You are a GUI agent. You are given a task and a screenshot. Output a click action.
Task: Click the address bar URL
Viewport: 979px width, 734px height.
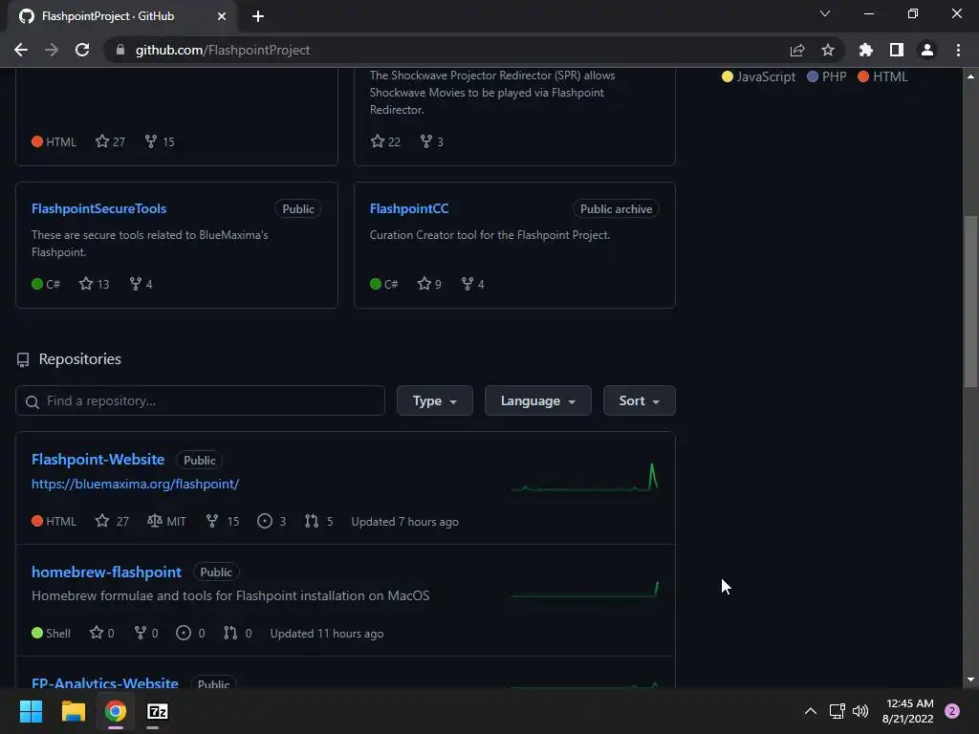(x=222, y=50)
